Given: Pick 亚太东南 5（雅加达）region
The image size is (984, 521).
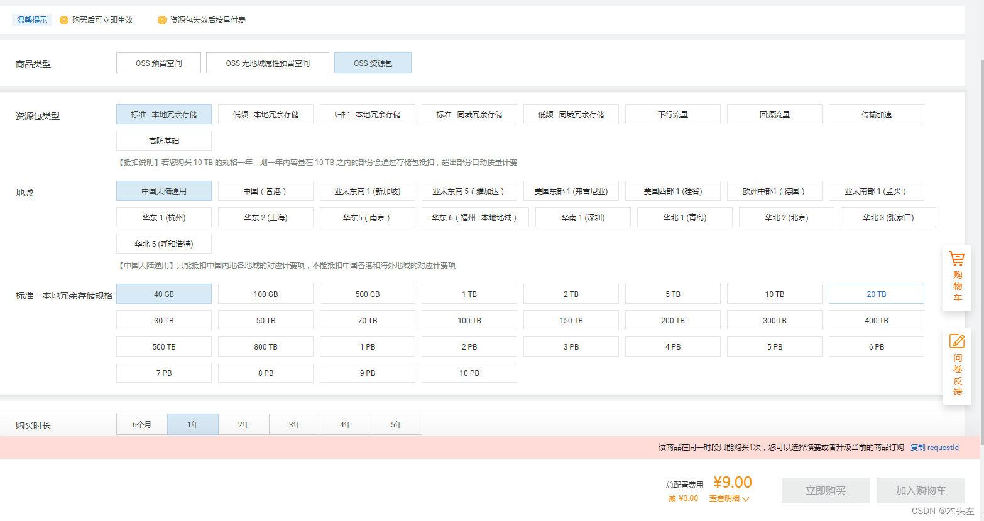Looking at the screenshot, I should pos(469,191).
